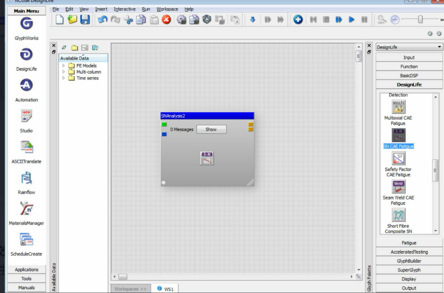This screenshot has width=444, height=293.
Task: Click the zoom slider handle in toolbar
Action: (x=420, y=19)
